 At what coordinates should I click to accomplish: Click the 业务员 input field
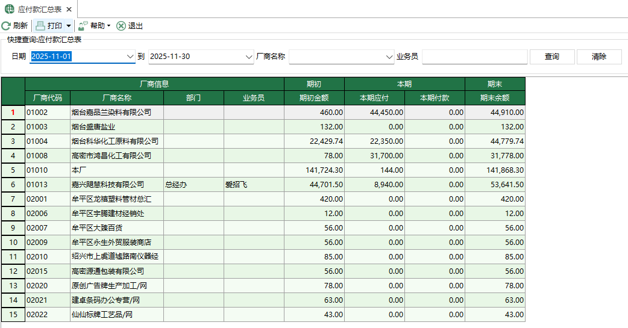474,57
